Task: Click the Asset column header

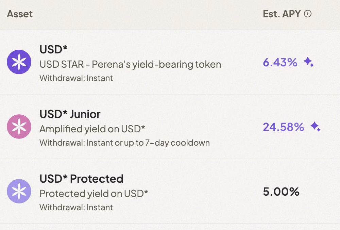Action: click(19, 14)
